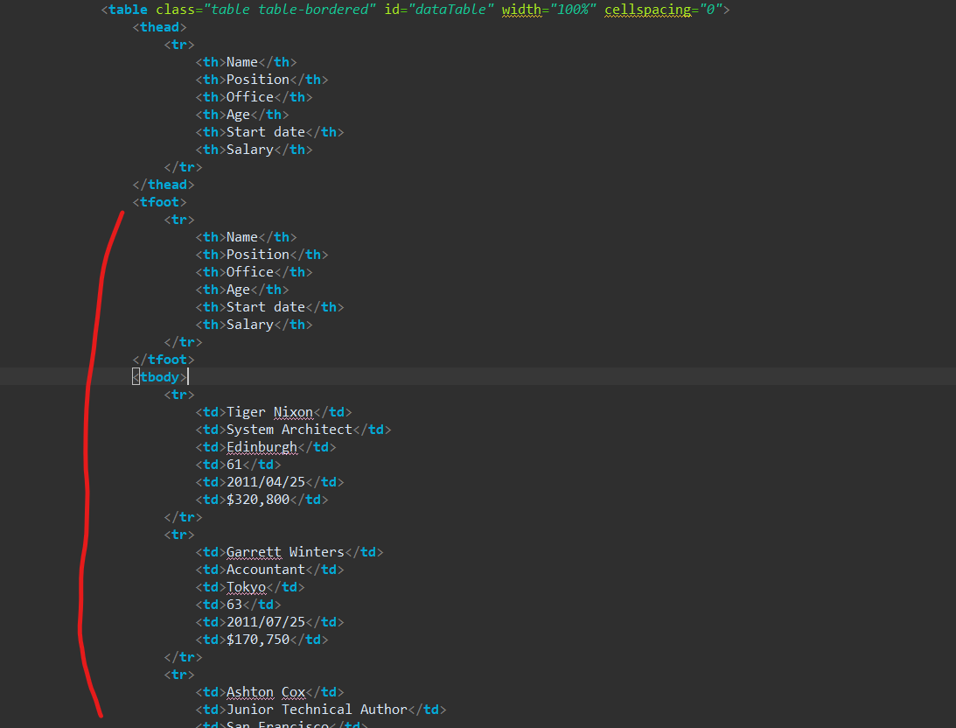Click the id value "dataTable"
This screenshot has height=728, width=956.
click(x=450, y=10)
